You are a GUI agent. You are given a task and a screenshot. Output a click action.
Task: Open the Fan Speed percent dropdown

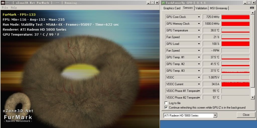[199, 37]
